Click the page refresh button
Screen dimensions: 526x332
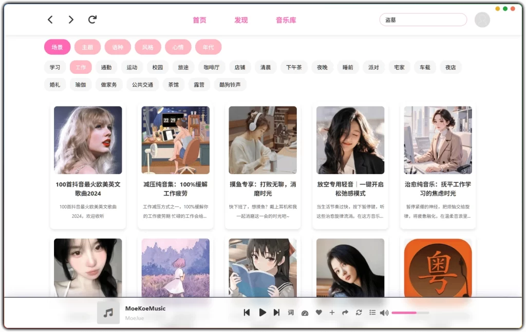click(92, 19)
